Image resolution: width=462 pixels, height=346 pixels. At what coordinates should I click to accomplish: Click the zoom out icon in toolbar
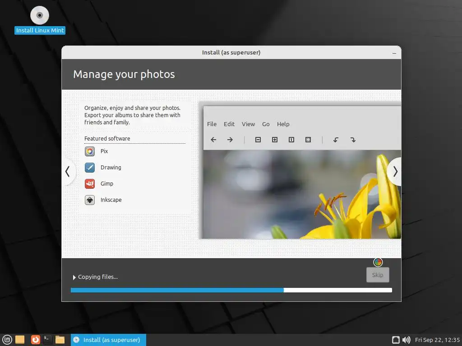(258, 140)
